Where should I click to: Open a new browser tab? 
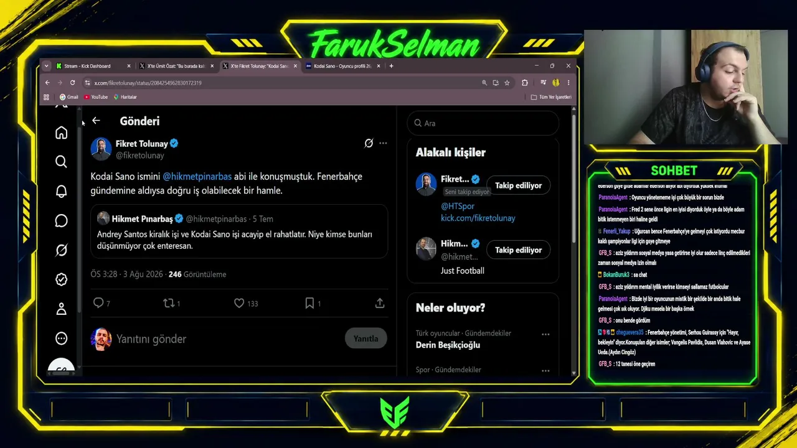point(391,66)
